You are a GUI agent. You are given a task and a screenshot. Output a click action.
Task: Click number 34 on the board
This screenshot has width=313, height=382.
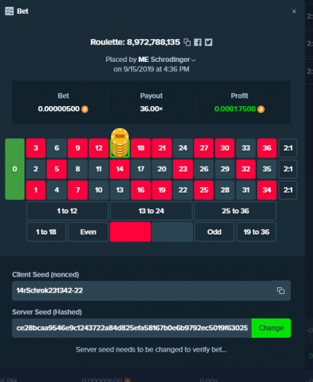click(267, 190)
